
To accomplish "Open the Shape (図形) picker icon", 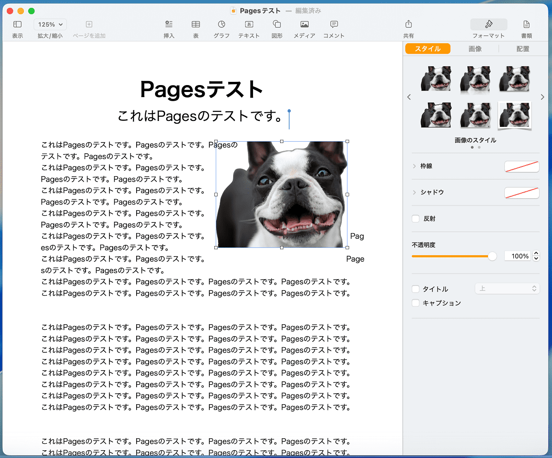I will point(277,24).
